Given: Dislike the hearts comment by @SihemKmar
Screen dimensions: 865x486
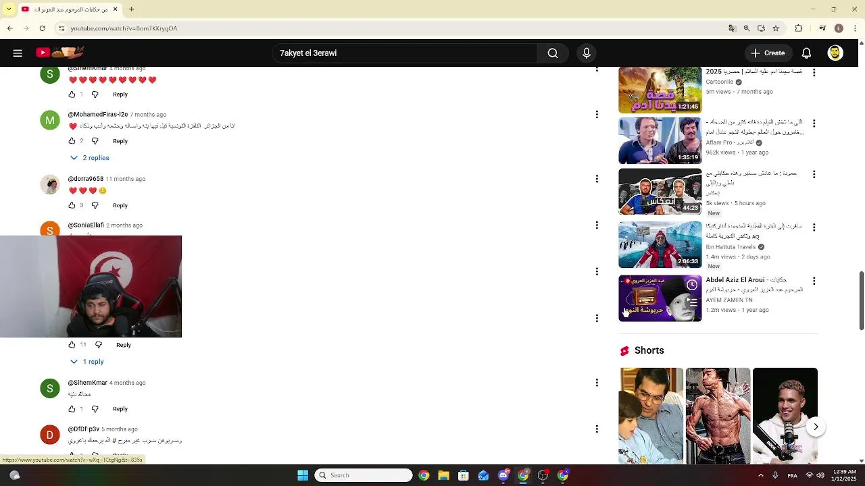Looking at the screenshot, I should (95, 94).
